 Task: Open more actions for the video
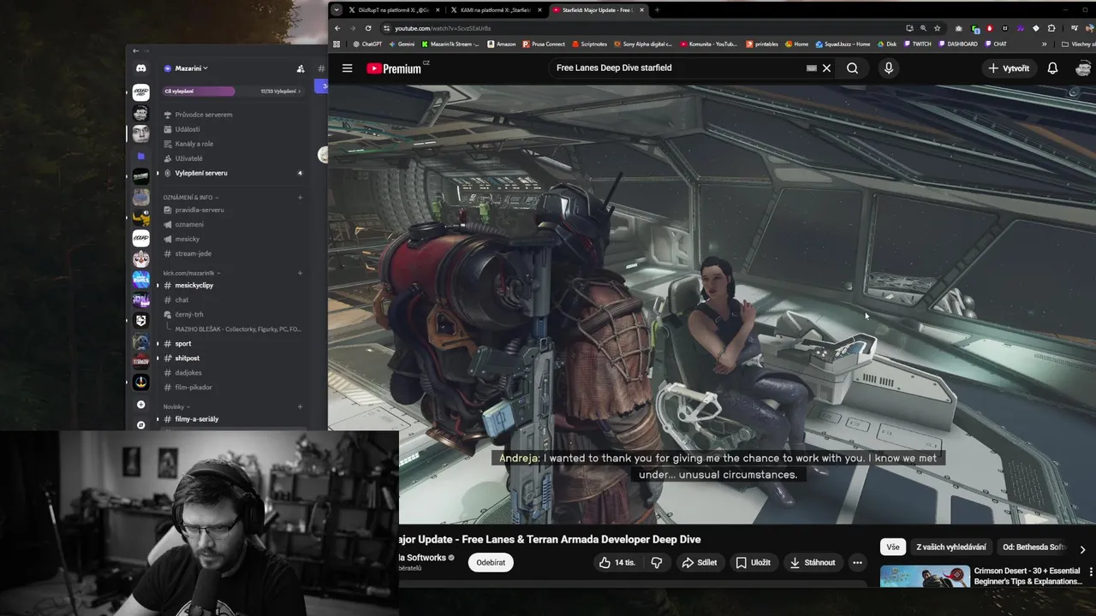tap(857, 562)
